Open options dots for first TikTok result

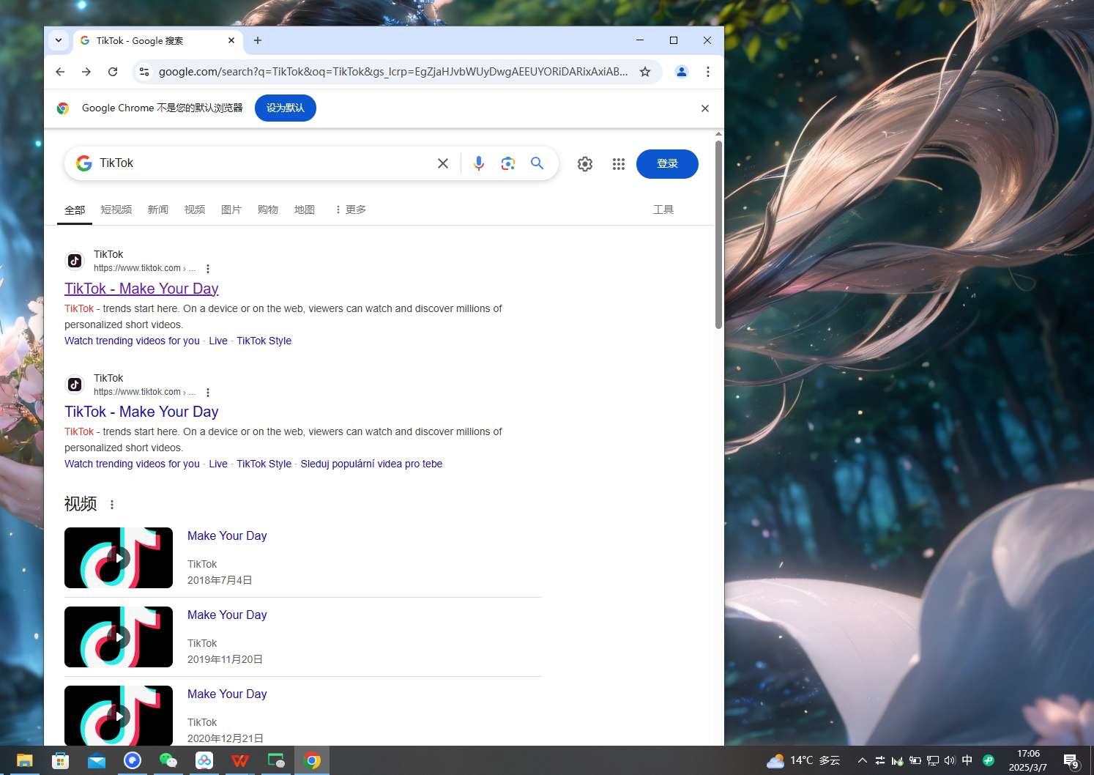[x=208, y=269]
